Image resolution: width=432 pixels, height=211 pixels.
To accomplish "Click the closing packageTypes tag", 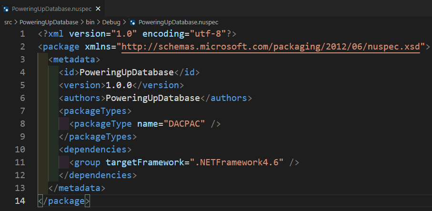I will (x=98, y=137).
